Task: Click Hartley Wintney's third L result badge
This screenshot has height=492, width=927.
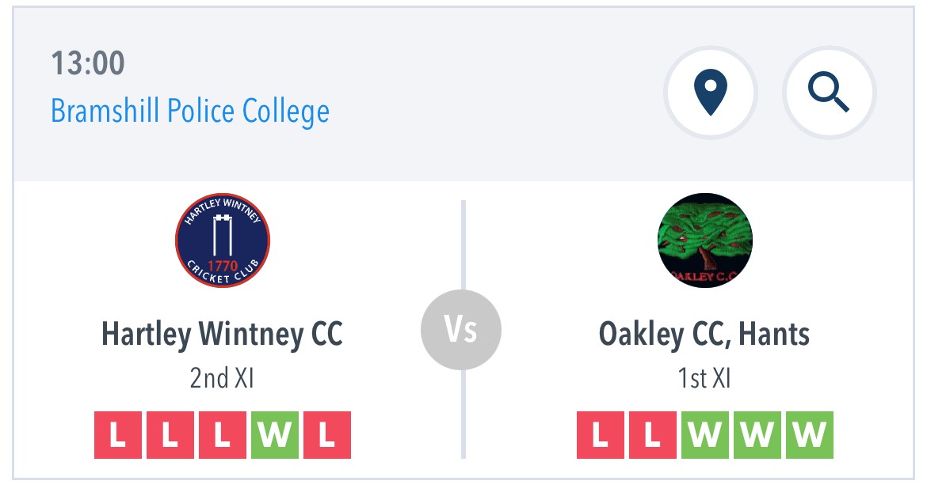Action: tap(223, 435)
